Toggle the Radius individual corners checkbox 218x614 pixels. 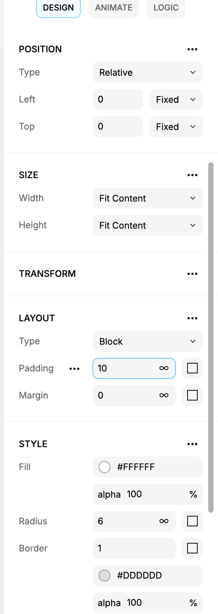(x=192, y=521)
